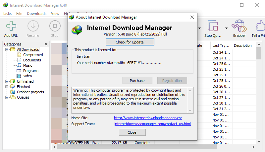Click the download list scroll-down arrow
This screenshot has width=265, height=152.
pos(259,141)
